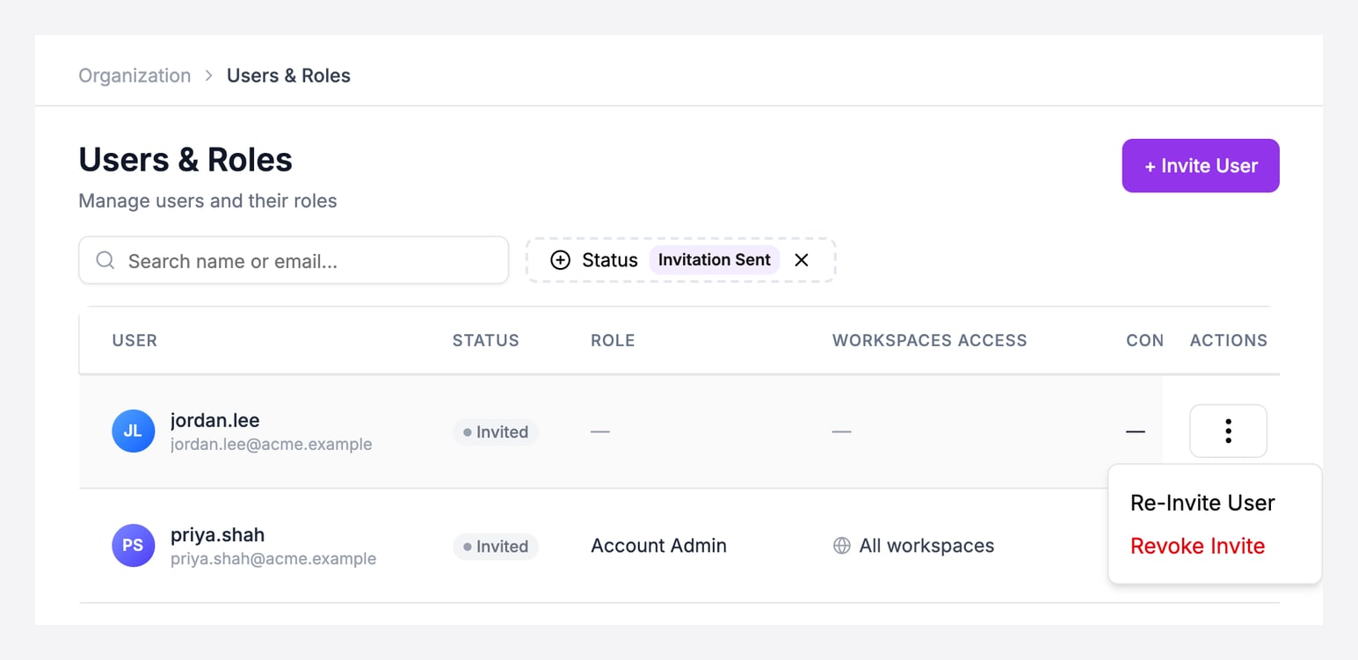The width and height of the screenshot is (1358, 660).
Task: Click the ROLE column header
Action: tap(613, 340)
